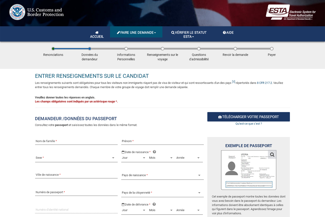Click calendar icon beside Date de naissance
The width and height of the screenshot is (325, 217).
click(x=123, y=152)
